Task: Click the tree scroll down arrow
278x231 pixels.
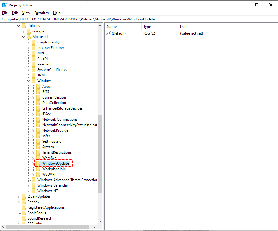Action: click(100, 222)
